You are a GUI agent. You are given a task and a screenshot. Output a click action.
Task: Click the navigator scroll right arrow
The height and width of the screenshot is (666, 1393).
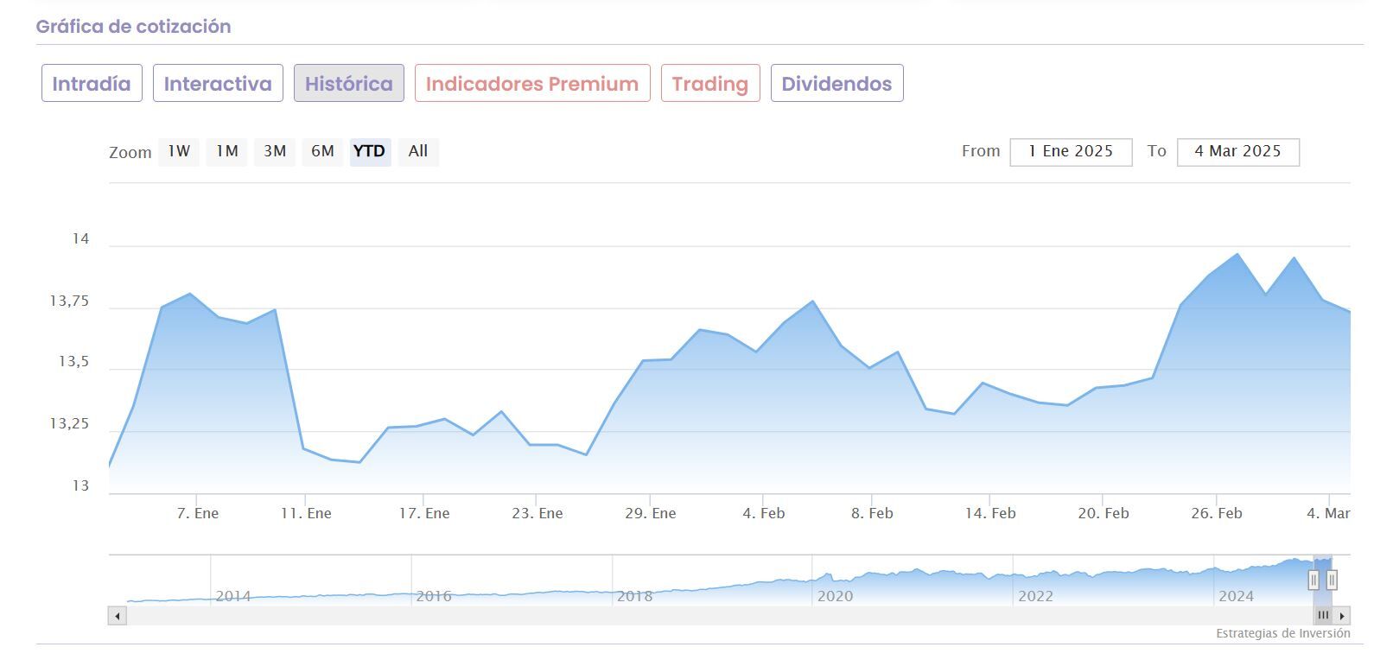(x=1341, y=616)
